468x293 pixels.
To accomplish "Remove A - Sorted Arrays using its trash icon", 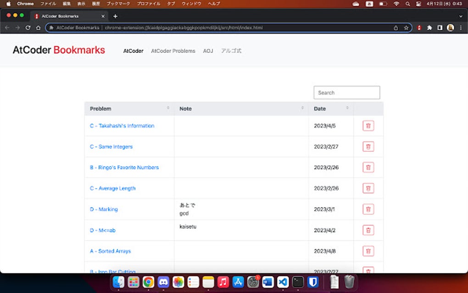I will (368, 251).
